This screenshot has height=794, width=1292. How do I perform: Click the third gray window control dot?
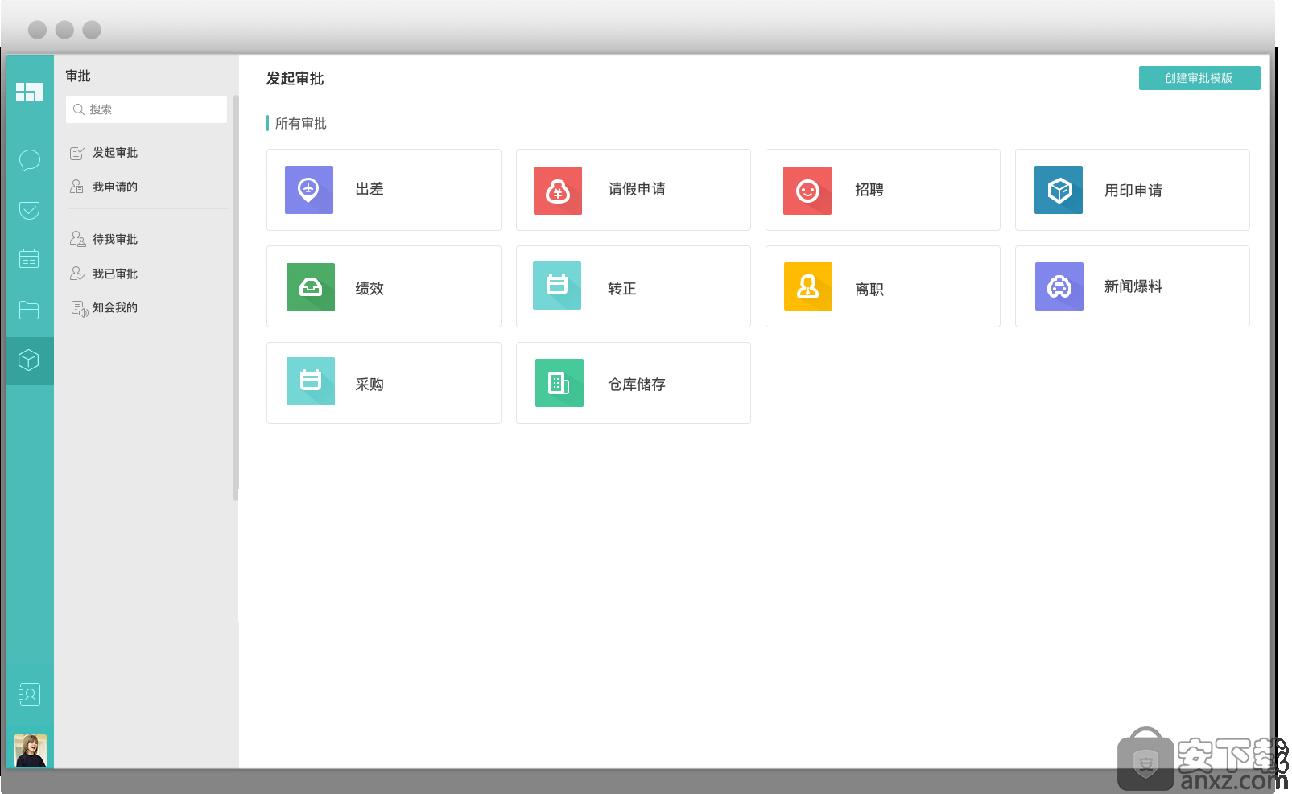click(x=92, y=30)
